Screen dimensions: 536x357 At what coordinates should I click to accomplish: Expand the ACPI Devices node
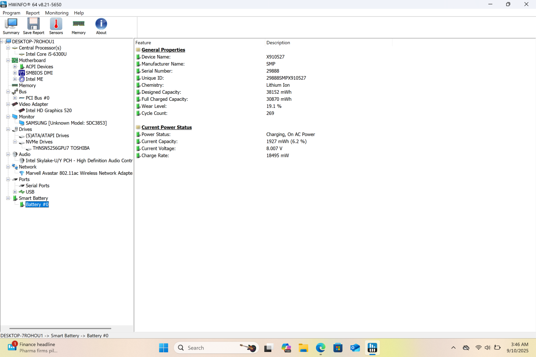point(15,67)
